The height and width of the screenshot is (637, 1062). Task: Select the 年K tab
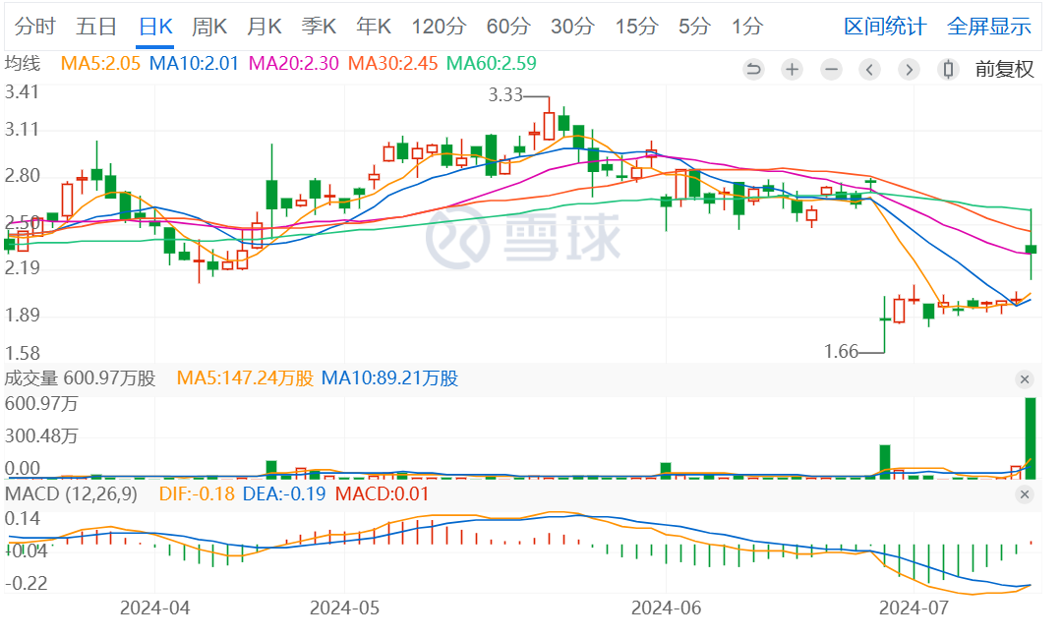374,27
